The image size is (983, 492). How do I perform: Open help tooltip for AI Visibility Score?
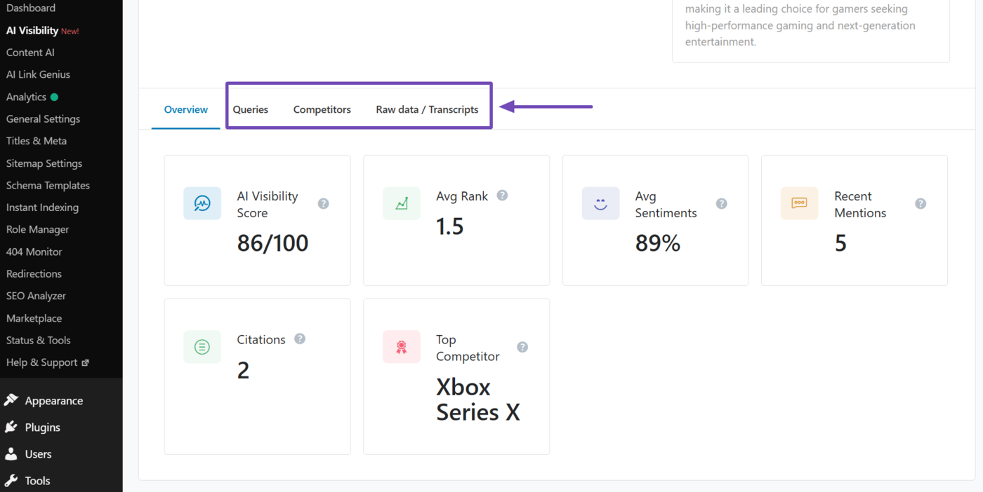323,204
